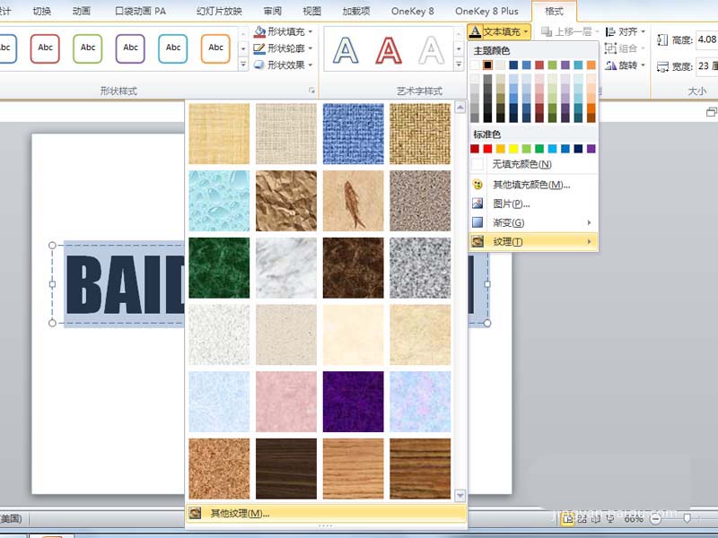
Task: Click the zoom slider handle
Action: click(687, 519)
